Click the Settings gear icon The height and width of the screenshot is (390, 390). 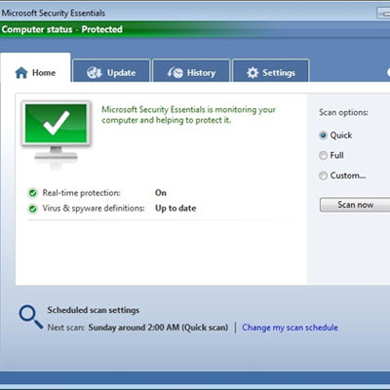click(x=253, y=73)
